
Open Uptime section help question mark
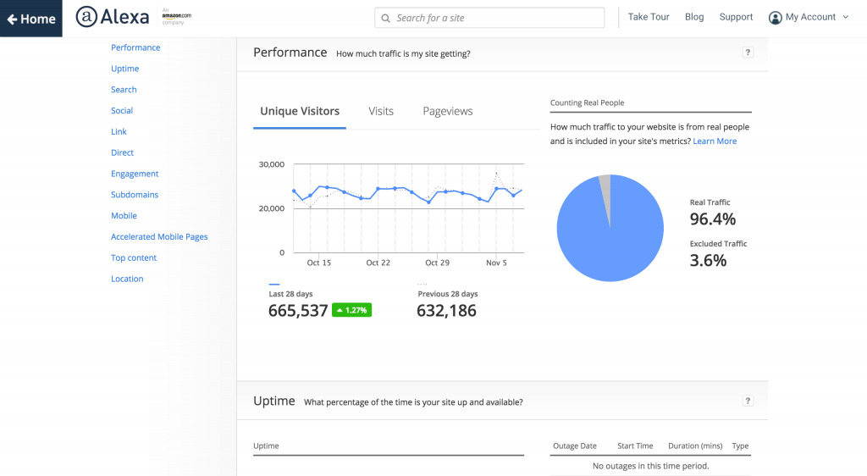coord(747,401)
